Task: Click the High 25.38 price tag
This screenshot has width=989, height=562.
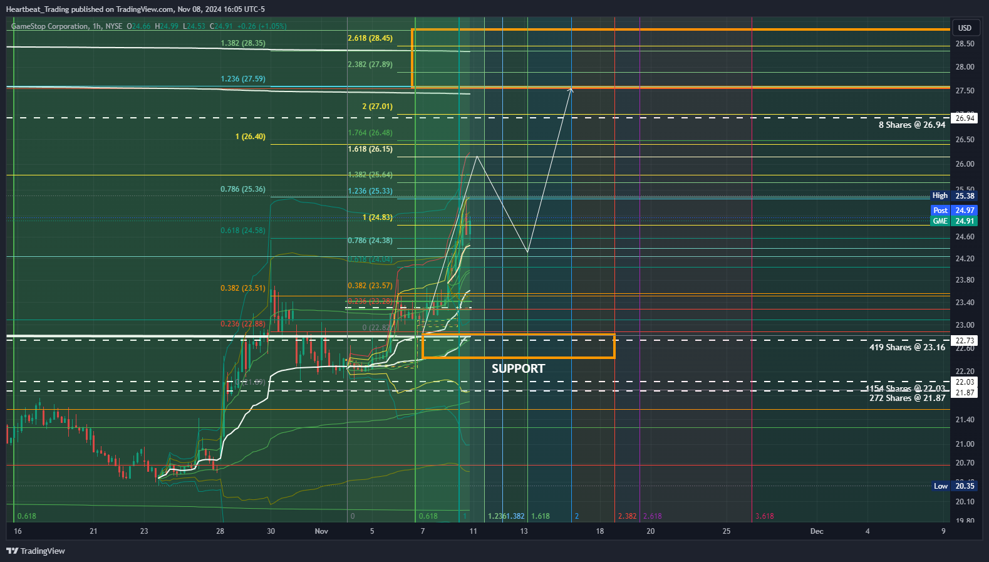Action: 953,195
